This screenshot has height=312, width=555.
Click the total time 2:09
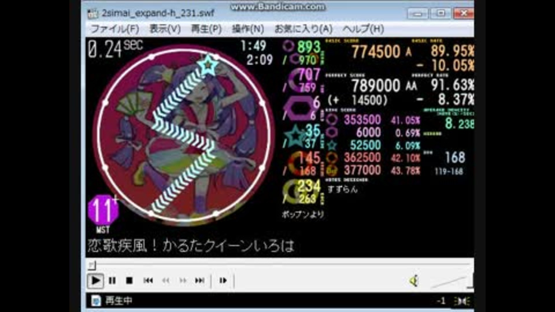point(260,60)
